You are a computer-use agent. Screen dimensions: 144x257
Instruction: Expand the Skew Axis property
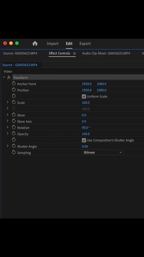(8, 121)
